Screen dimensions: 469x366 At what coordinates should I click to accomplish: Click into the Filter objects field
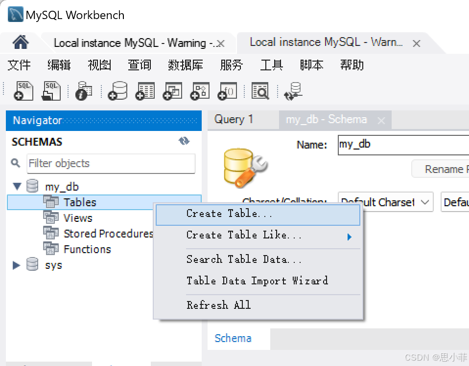[111, 163]
